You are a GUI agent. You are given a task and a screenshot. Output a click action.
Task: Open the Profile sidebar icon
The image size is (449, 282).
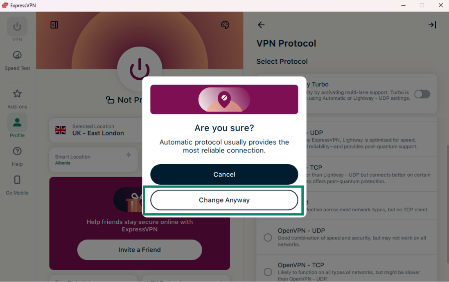[x=17, y=123]
